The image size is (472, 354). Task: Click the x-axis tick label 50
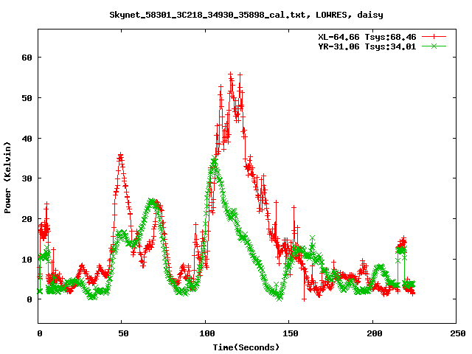(123, 333)
